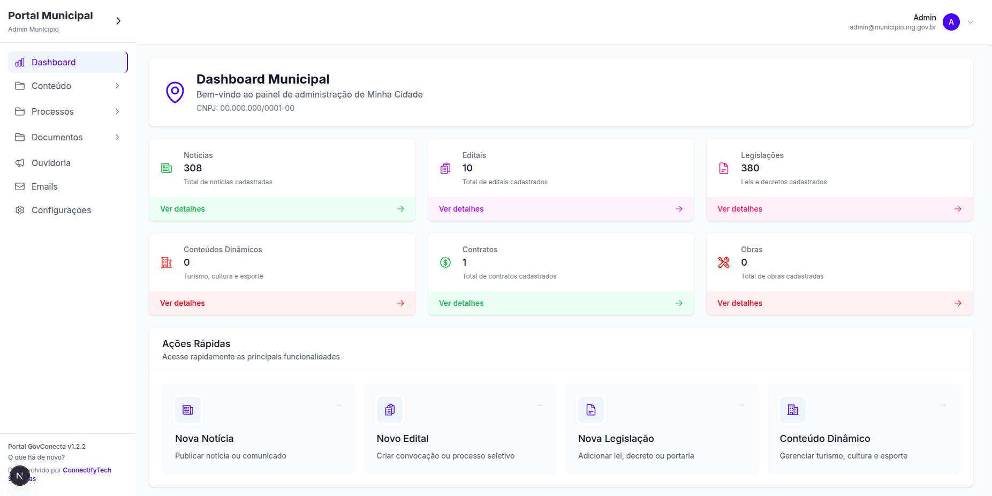Image resolution: width=992 pixels, height=496 pixels.
Task: Click the location pin in Dashboard Municipal header
Action: coord(175,92)
